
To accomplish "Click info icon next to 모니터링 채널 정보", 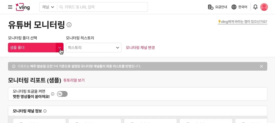I will point(45,111).
